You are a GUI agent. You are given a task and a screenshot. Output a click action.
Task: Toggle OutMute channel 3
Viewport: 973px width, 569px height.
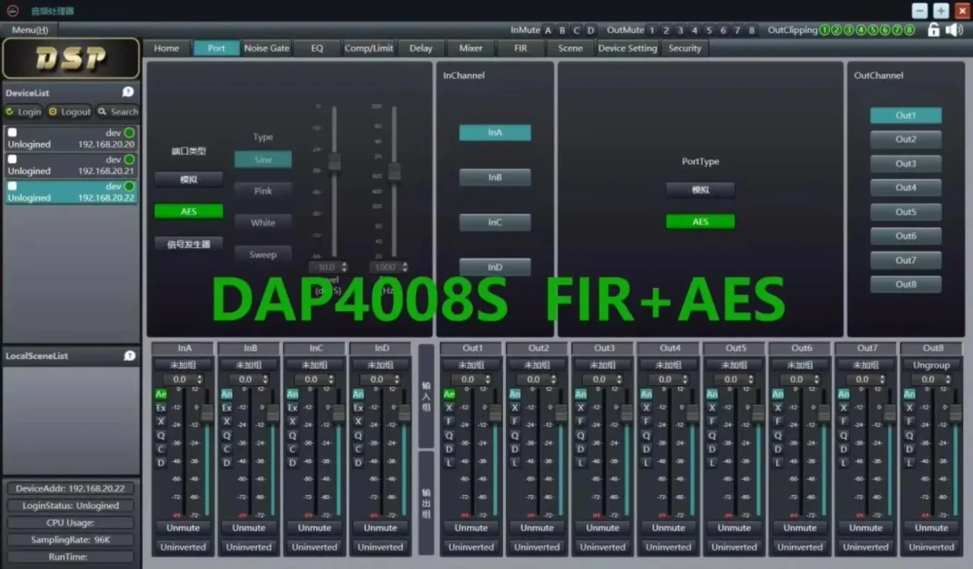680,30
